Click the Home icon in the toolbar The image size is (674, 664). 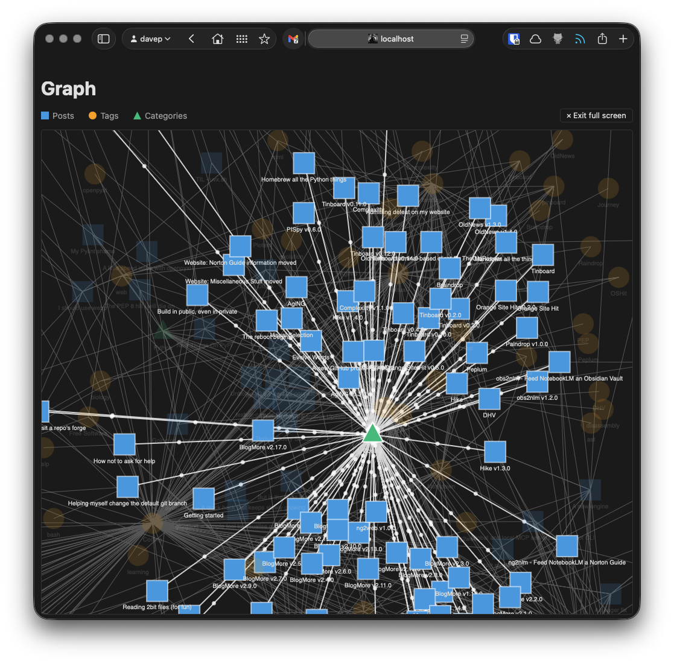[x=218, y=39]
